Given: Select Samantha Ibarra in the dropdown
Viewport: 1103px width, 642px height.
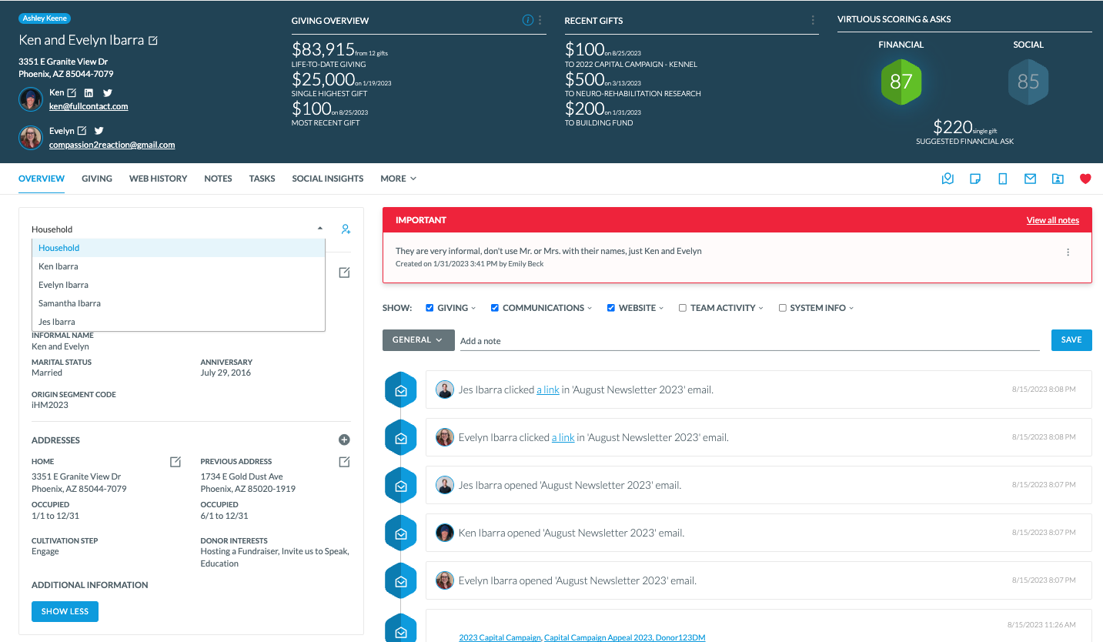Looking at the screenshot, I should pyautogui.click(x=179, y=303).
